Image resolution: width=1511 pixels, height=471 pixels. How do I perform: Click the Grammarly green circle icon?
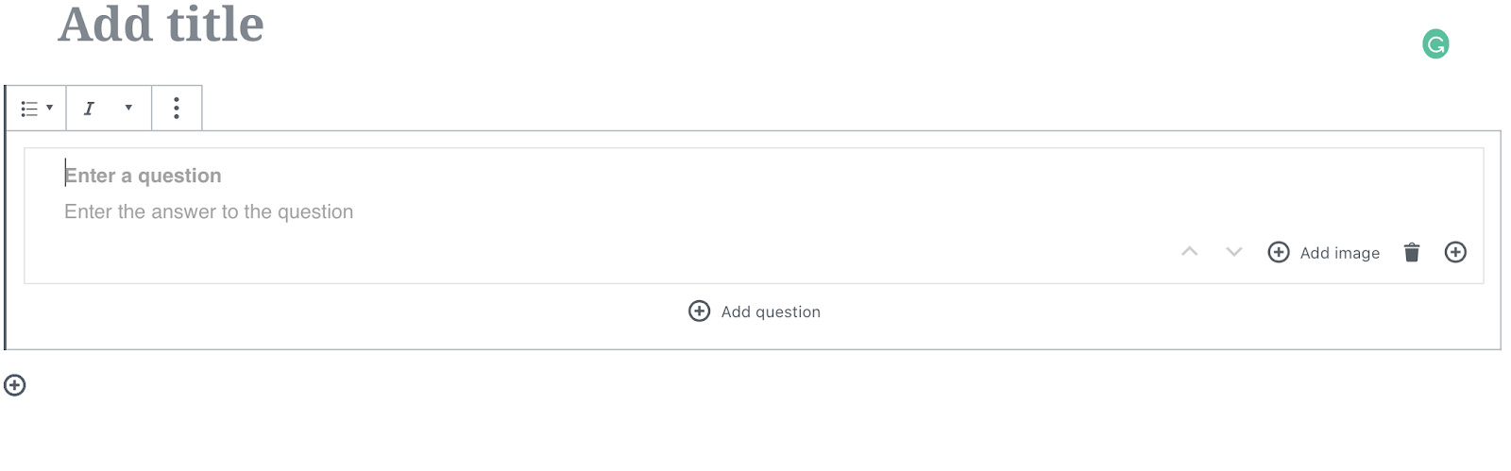coord(1435,43)
